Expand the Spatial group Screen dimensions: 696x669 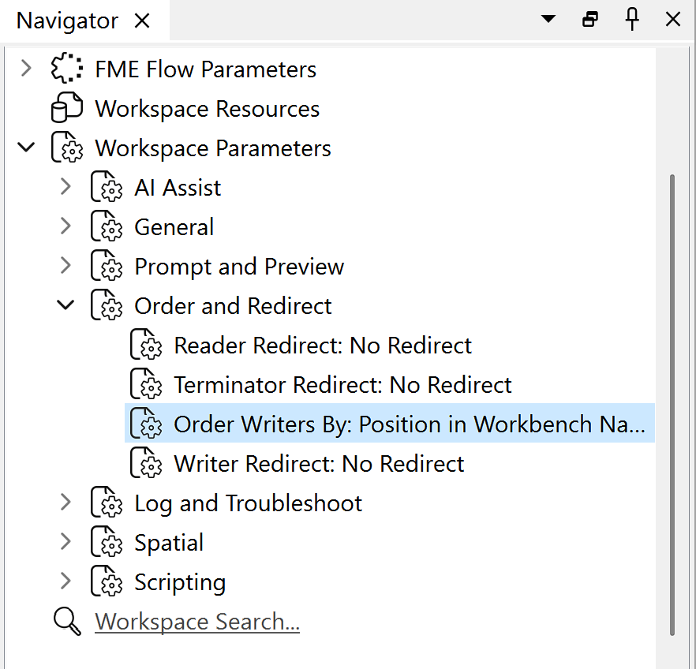[65, 542]
